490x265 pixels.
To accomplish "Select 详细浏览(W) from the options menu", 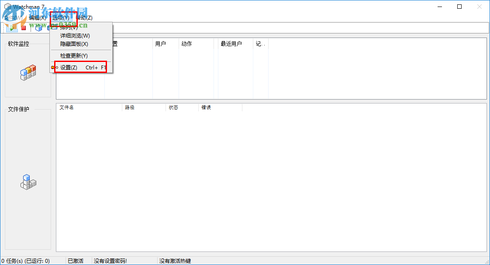I will click(x=74, y=35).
